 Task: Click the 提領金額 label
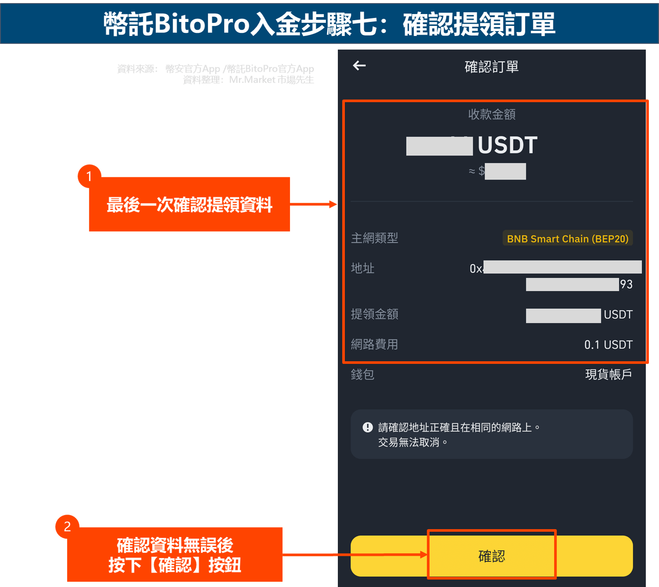pyautogui.click(x=374, y=314)
